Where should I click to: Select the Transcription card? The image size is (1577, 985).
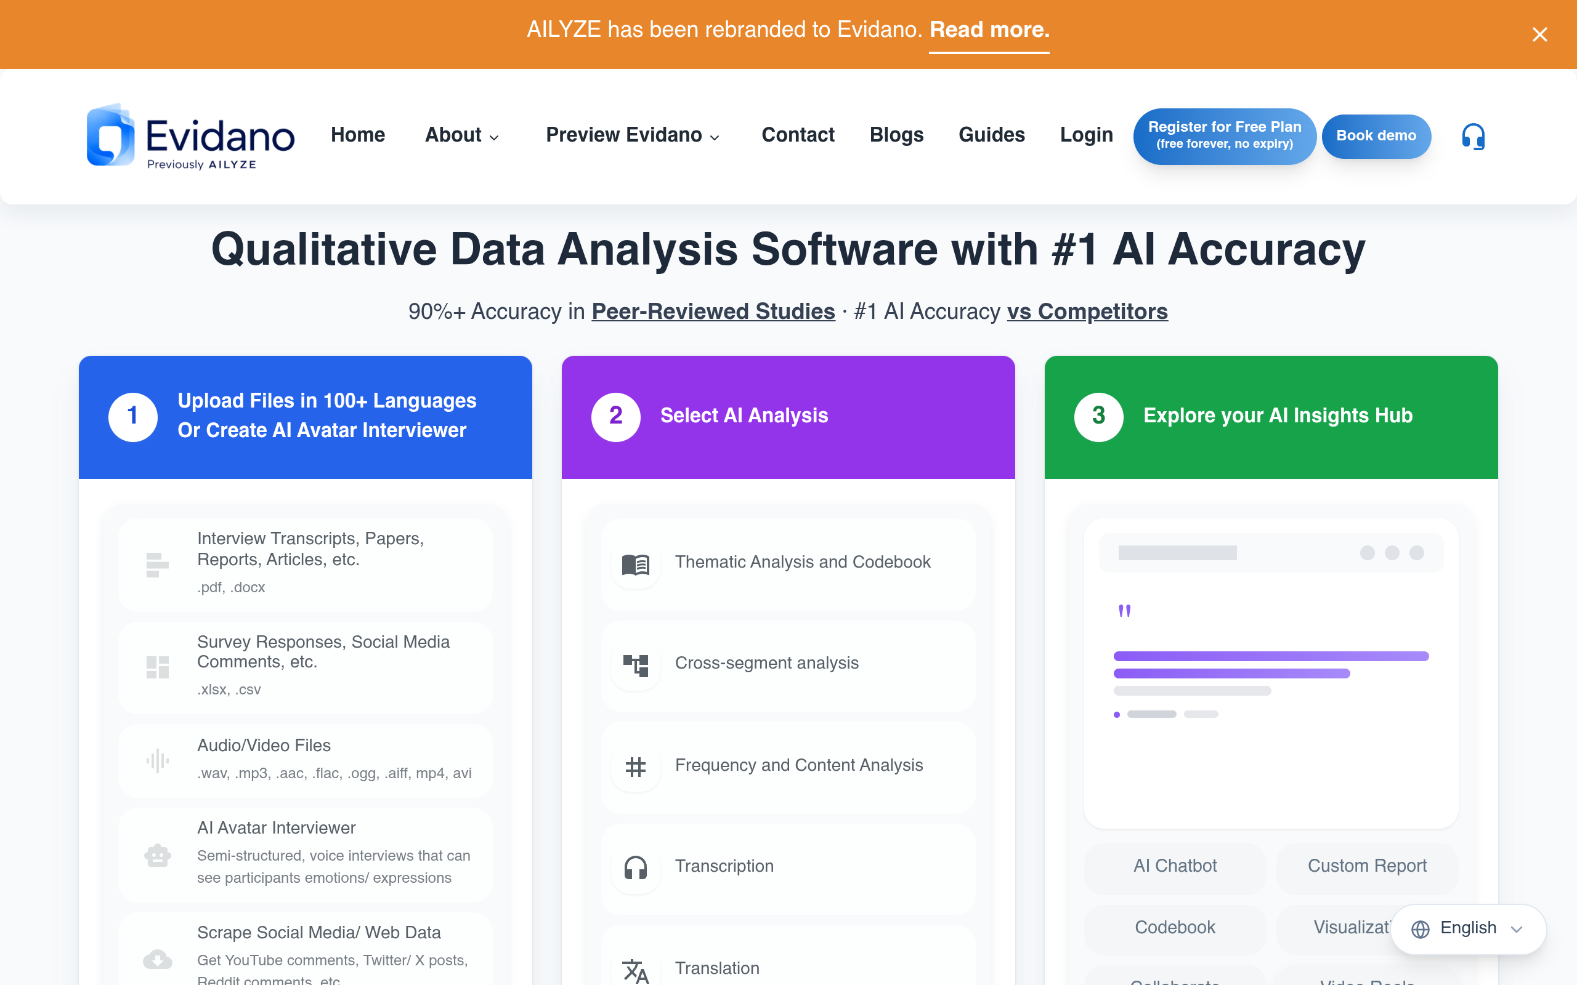point(788,868)
